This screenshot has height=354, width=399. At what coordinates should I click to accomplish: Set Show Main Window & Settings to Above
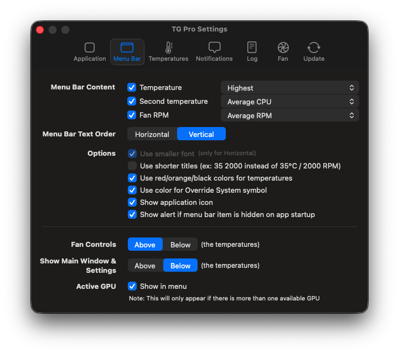point(145,266)
